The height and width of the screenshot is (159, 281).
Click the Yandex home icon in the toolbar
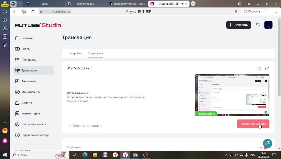24,12
